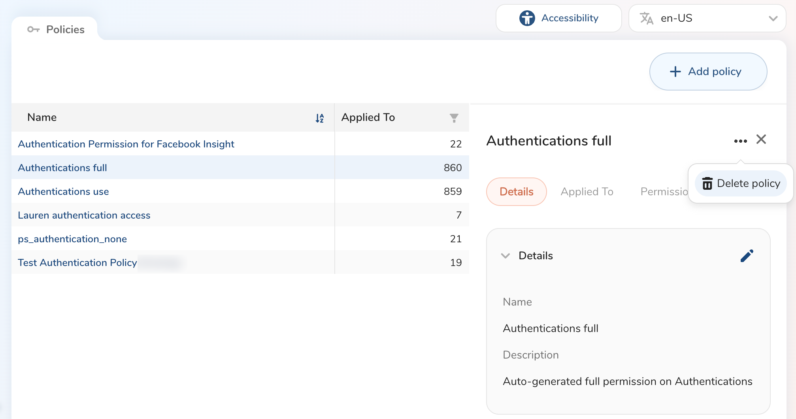This screenshot has width=796, height=419.
Task: Collapse the Details section chevron
Action: tap(505, 256)
